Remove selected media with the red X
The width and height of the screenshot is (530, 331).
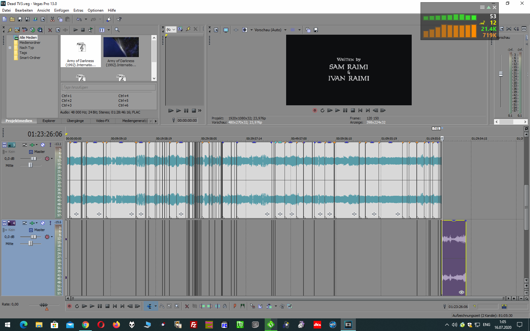pyautogui.click(x=50, y=30)
